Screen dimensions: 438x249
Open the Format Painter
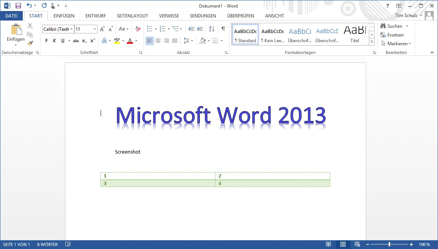(30, 43)
